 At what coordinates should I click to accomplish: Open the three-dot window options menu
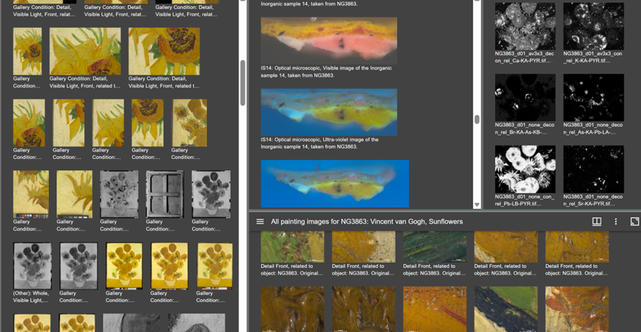point(616,222)
